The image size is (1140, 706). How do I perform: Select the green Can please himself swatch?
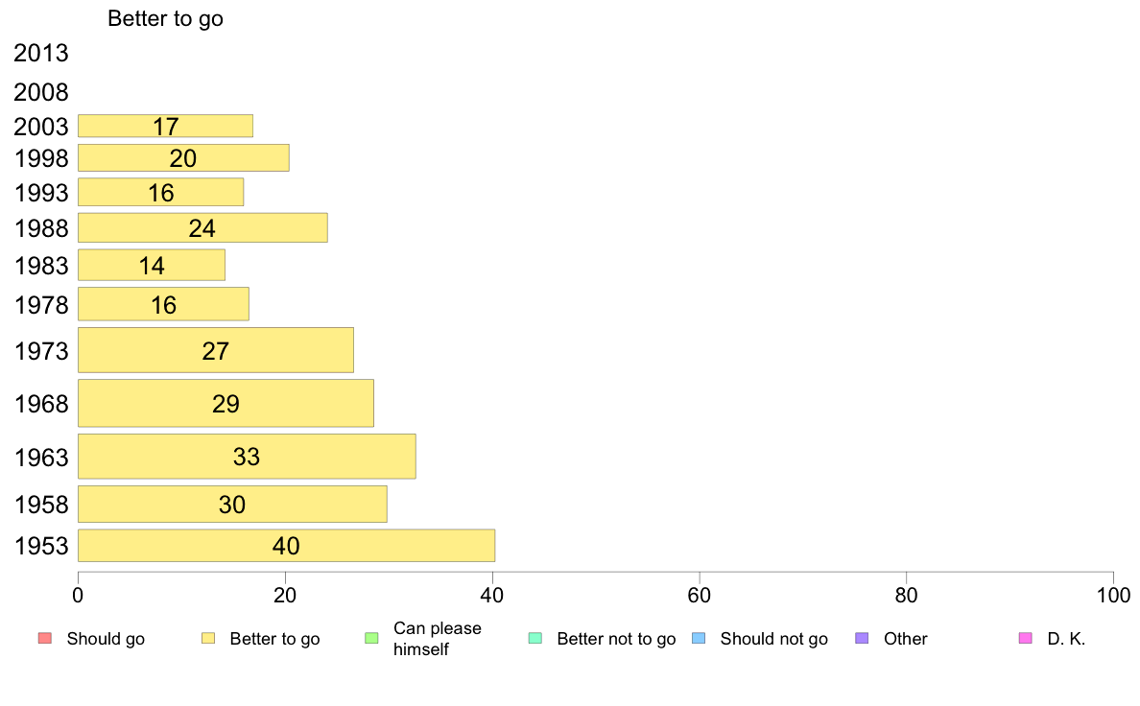click(371, 639)
